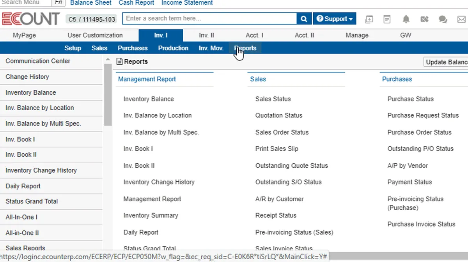Click the Update Balance button
This screenshot has height=262, width=468.
click(446, 62)
